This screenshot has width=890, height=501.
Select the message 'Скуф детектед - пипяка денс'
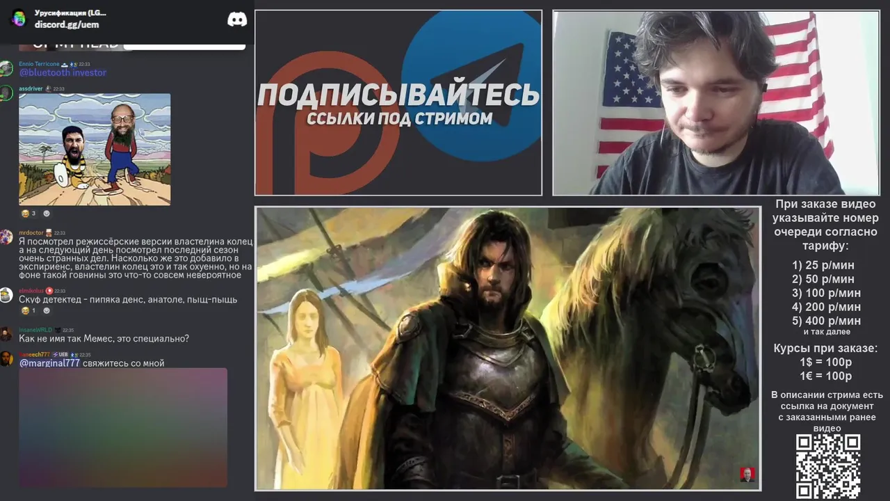[x=128, y=299]
